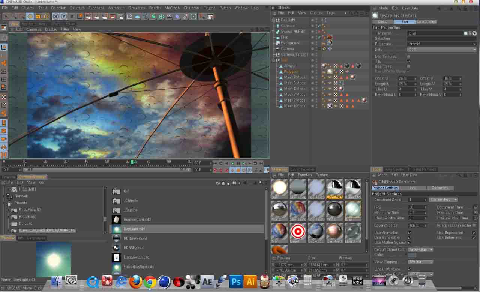Select the target material with red rings
This screenshot has height=292, width=480.
tap(298, 231)
